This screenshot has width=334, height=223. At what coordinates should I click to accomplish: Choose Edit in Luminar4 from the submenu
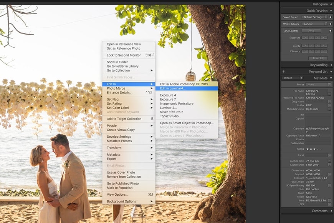(187, 88)
